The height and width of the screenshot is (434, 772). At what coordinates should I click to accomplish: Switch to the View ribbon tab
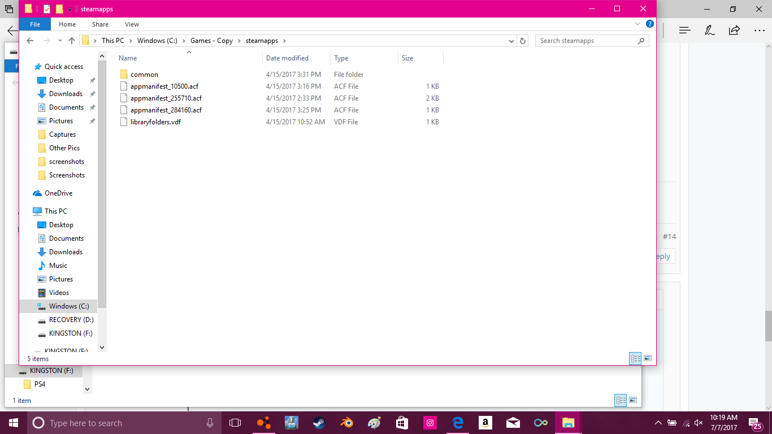(x=132, y=24)
